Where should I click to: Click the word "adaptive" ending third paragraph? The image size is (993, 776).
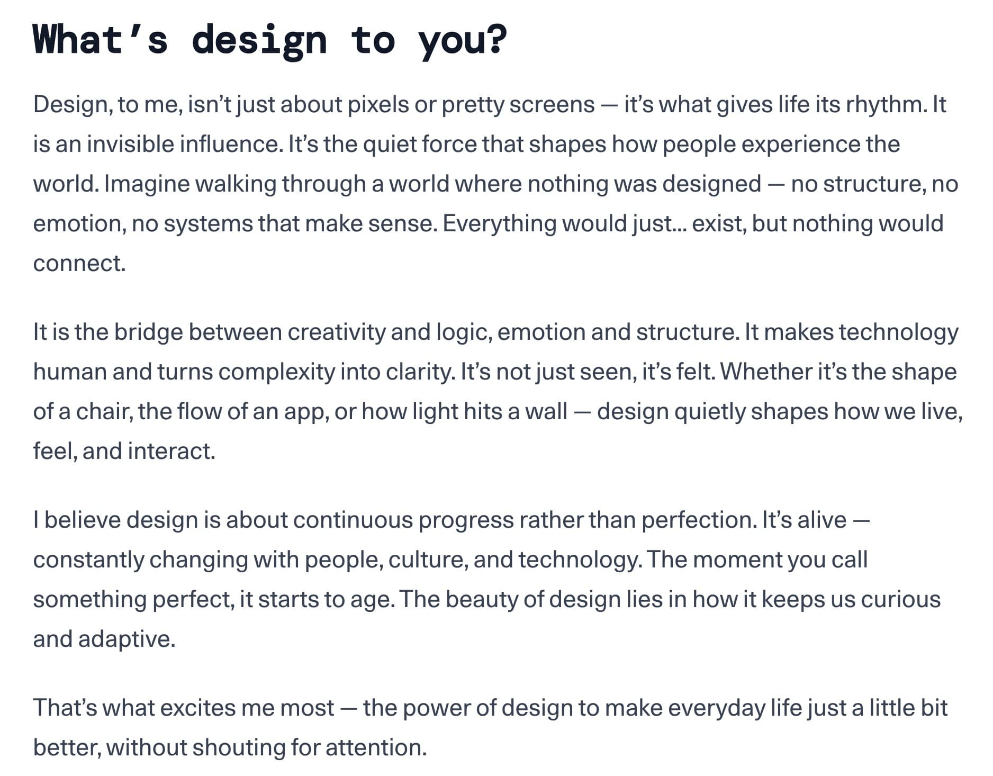click(125, 639)
